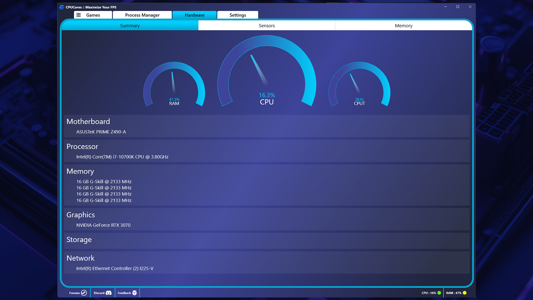
Task: Join the Discord server
Action: (99, 292)
